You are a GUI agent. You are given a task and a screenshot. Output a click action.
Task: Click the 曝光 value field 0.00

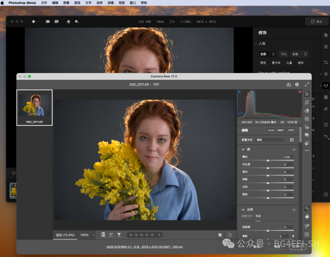[288, 157]
